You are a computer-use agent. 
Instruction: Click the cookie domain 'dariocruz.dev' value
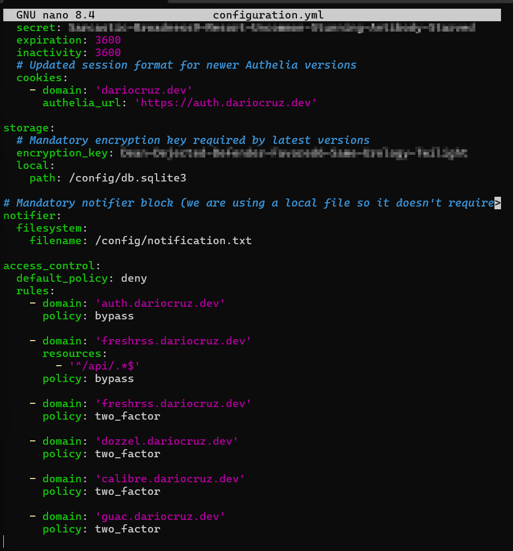(x=144, y=90)
